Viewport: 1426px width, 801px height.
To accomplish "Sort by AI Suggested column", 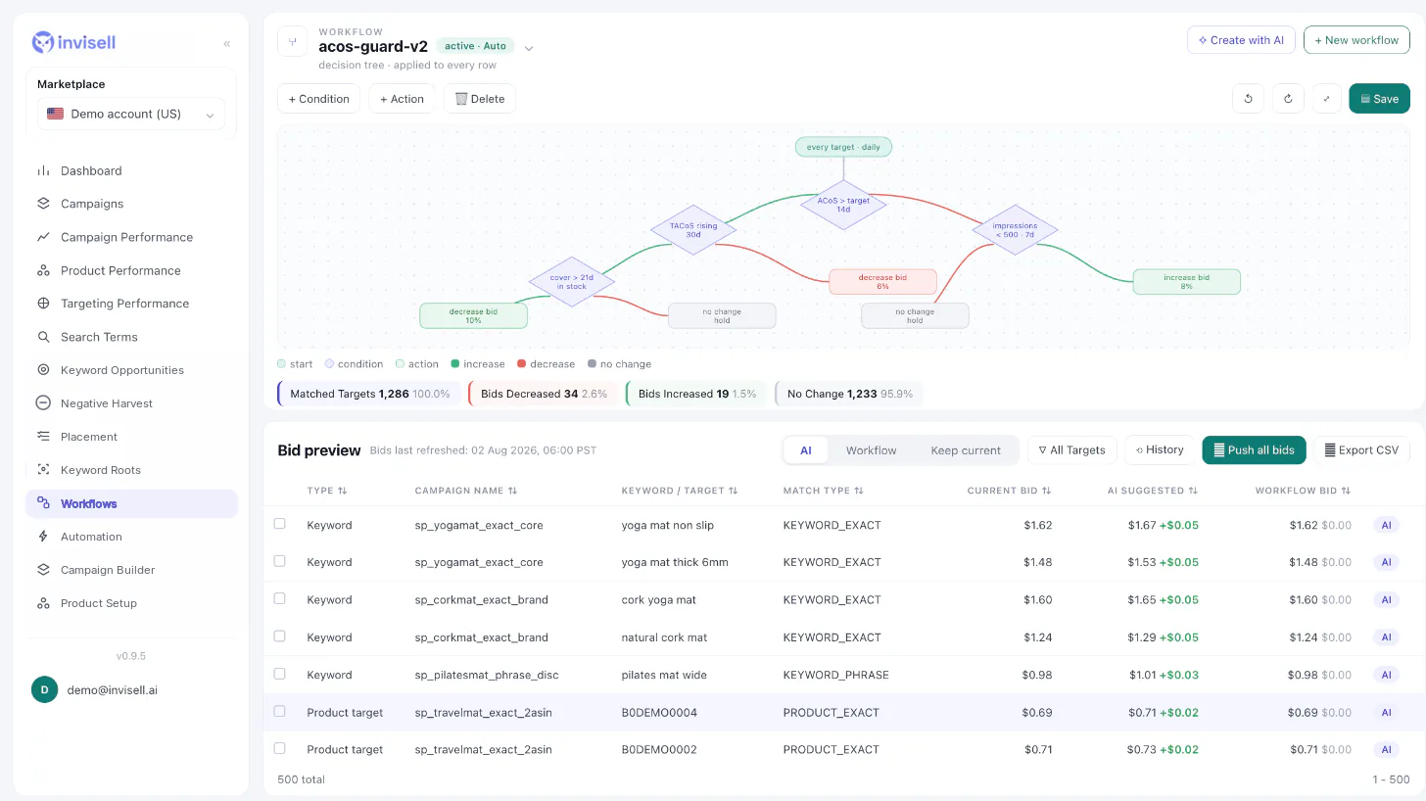I will (1152, 491).
